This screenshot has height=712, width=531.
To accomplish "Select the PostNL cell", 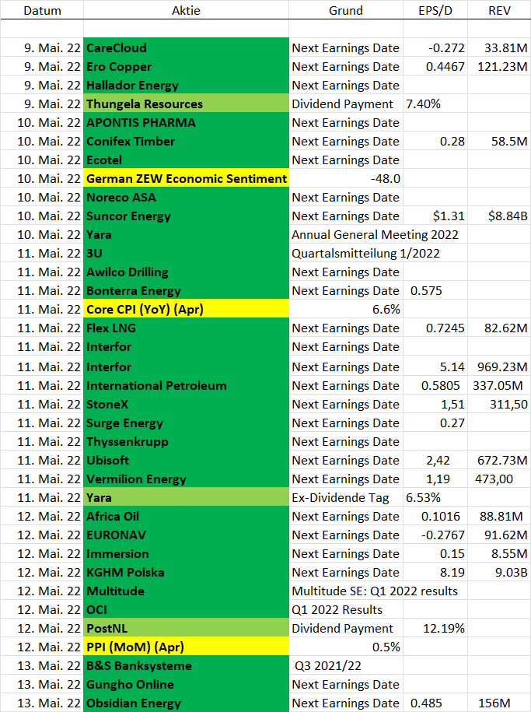I will [x=186, y=627].
